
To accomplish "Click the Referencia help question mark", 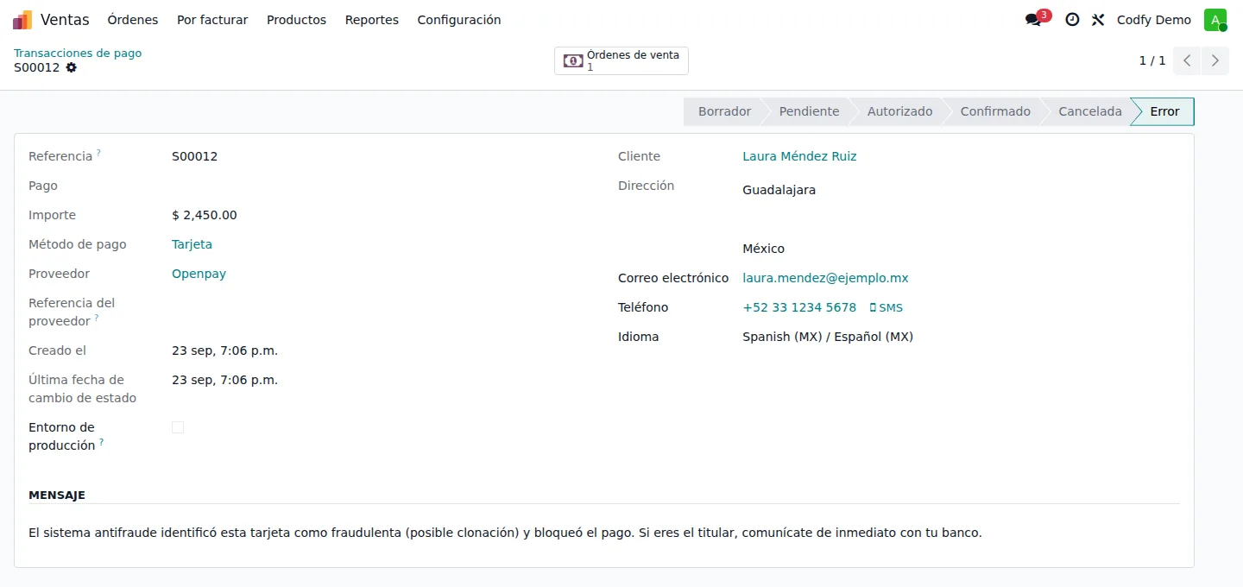I will pos(98,153).
